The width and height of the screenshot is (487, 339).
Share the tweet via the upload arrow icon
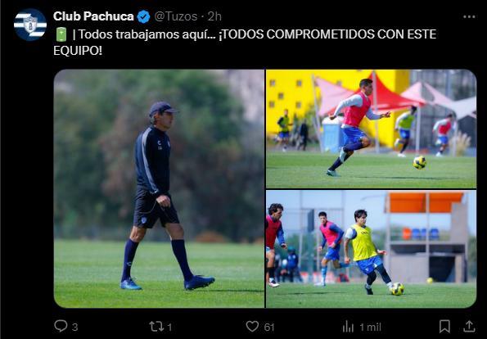[x=469, y=326]
